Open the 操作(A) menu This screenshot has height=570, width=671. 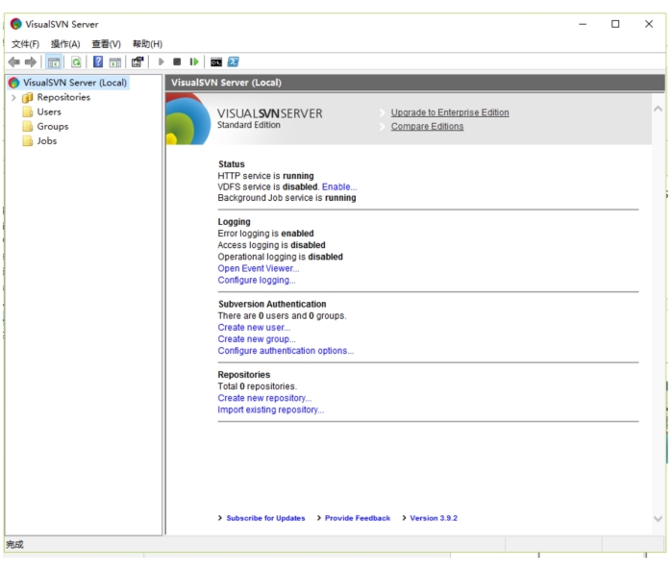(x=65, y=44)
